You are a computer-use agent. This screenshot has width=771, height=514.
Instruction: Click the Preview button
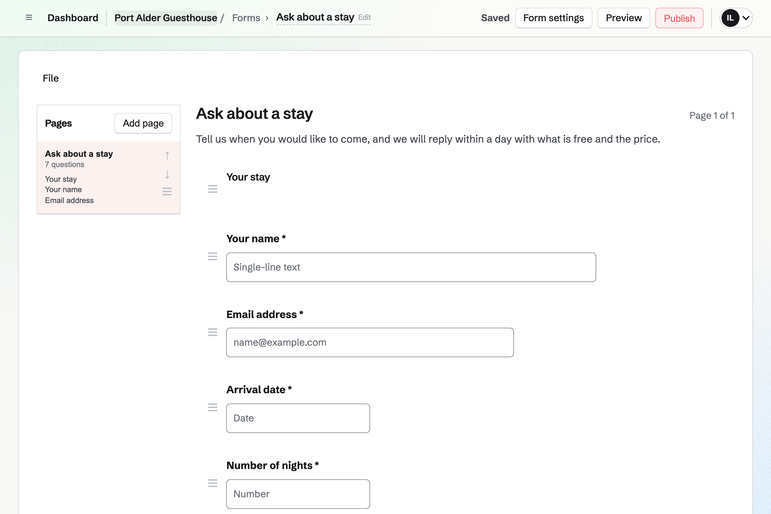click(x=624, y=18)
